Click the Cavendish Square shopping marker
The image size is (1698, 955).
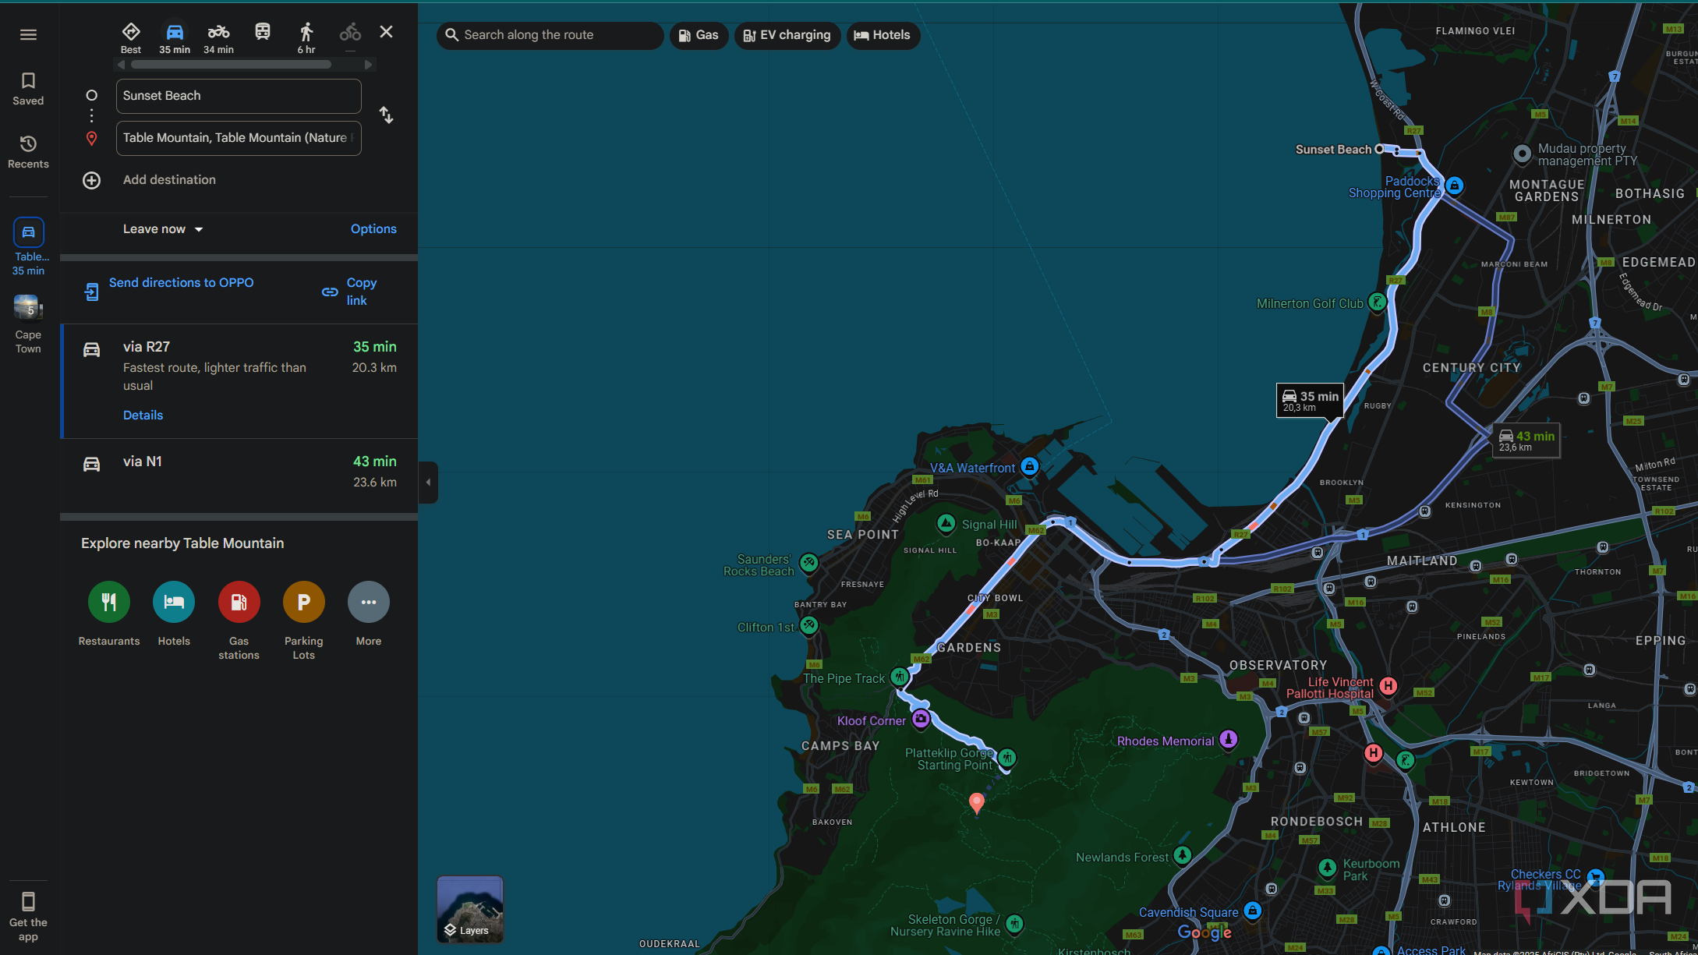(x=1252, y=911)
